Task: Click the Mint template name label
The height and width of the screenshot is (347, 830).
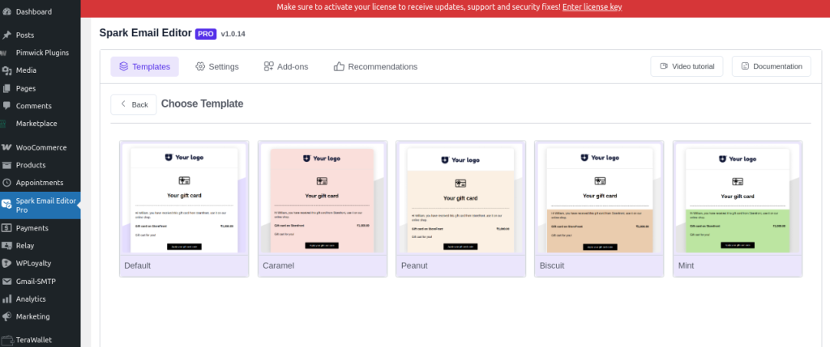Action: click(686, 265)
